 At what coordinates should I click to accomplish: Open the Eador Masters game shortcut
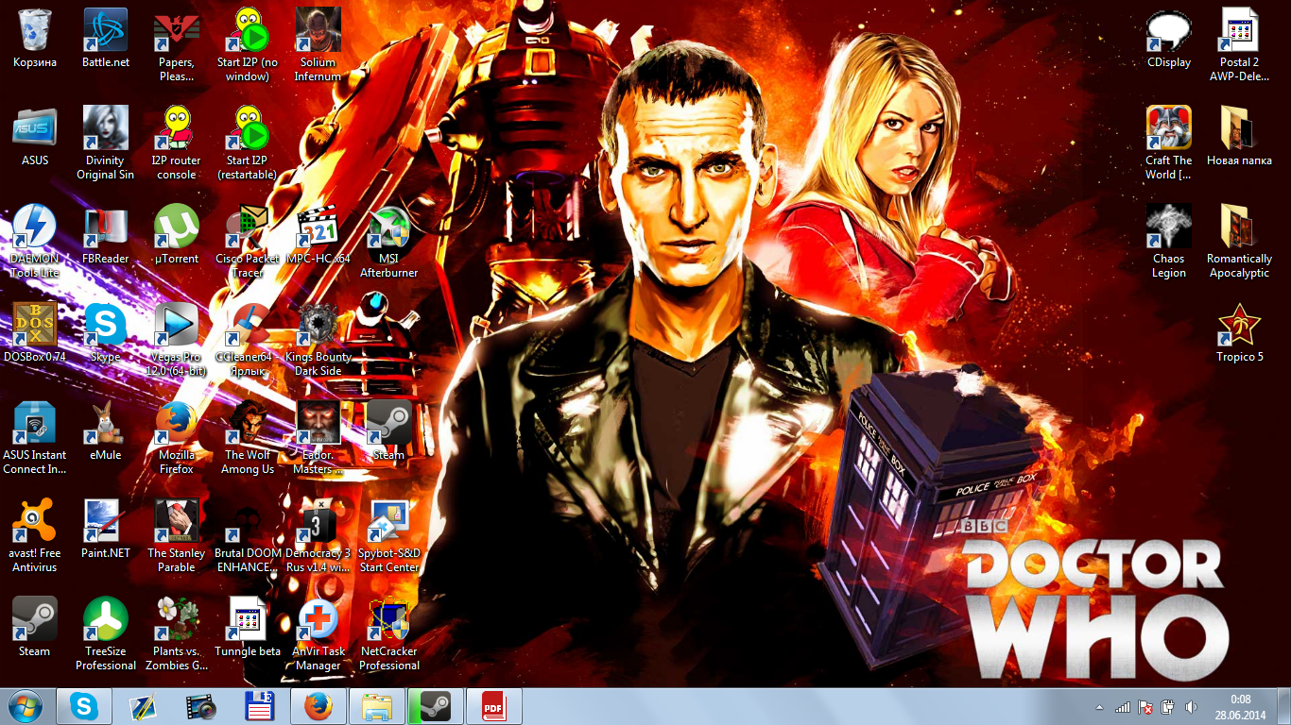click(x=318, y=438)
